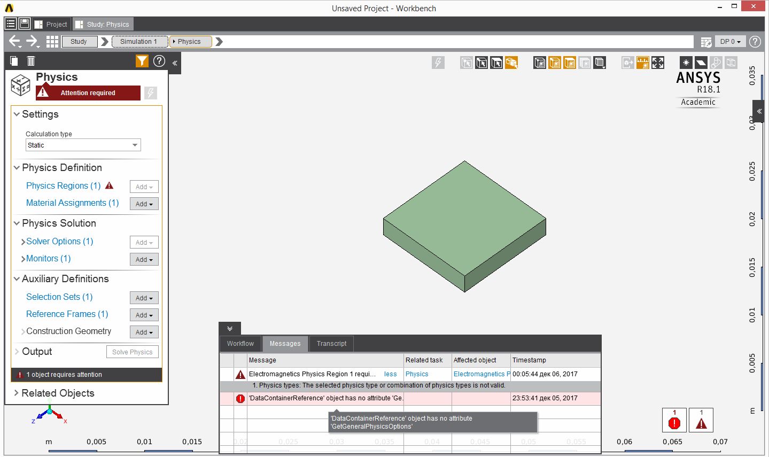Toggle the orange body selection mode icon
This screenshot has width=769, height=457.
pyautogui.click(x=511, y=63)
